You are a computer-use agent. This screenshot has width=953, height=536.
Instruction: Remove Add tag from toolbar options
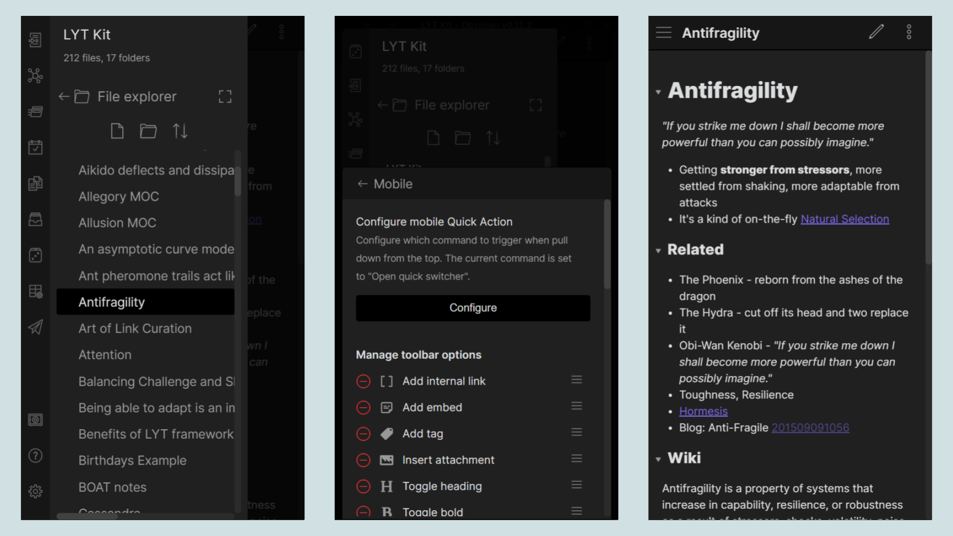(x=363, y=434)
